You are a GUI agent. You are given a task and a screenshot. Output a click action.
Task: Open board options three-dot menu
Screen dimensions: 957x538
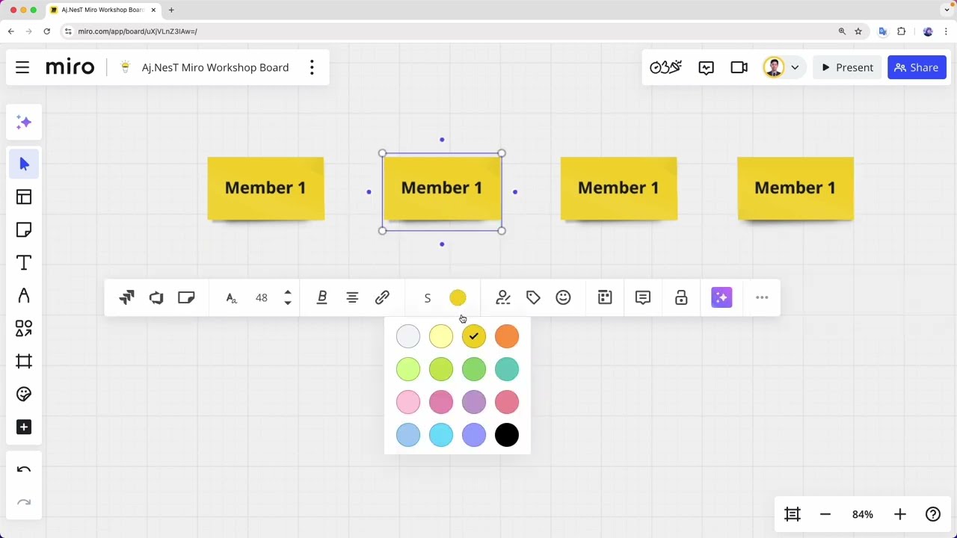coord(312,67)
